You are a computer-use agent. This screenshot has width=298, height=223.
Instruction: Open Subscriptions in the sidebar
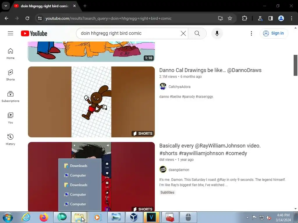10,96
